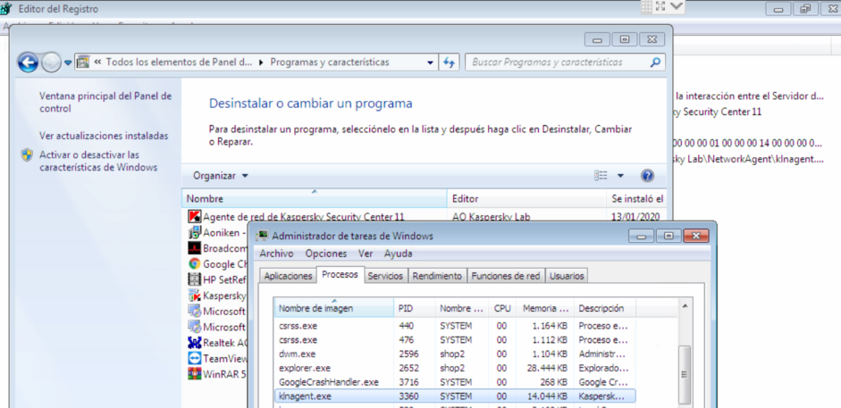This screenshot has width=841, height=408.
Task: Open the Opciones menu in Task Manager
Action: pos(325,254)
